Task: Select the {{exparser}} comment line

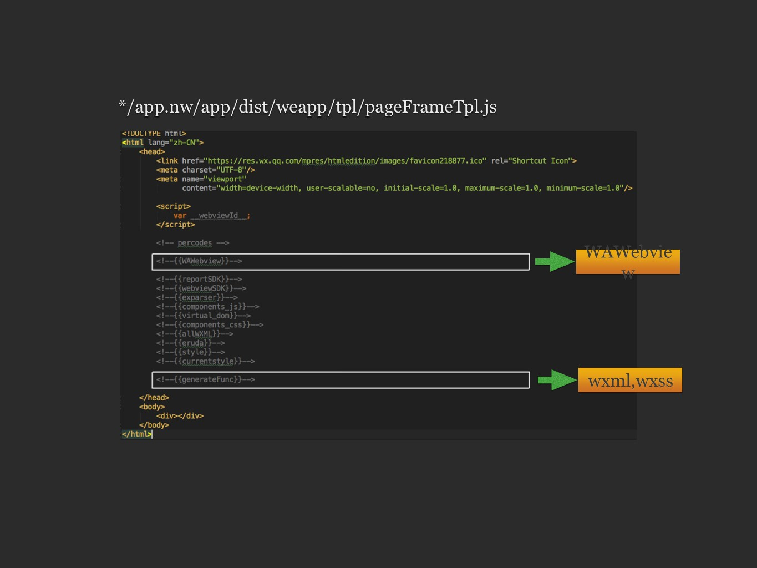Action: click(x=197, y=297)
